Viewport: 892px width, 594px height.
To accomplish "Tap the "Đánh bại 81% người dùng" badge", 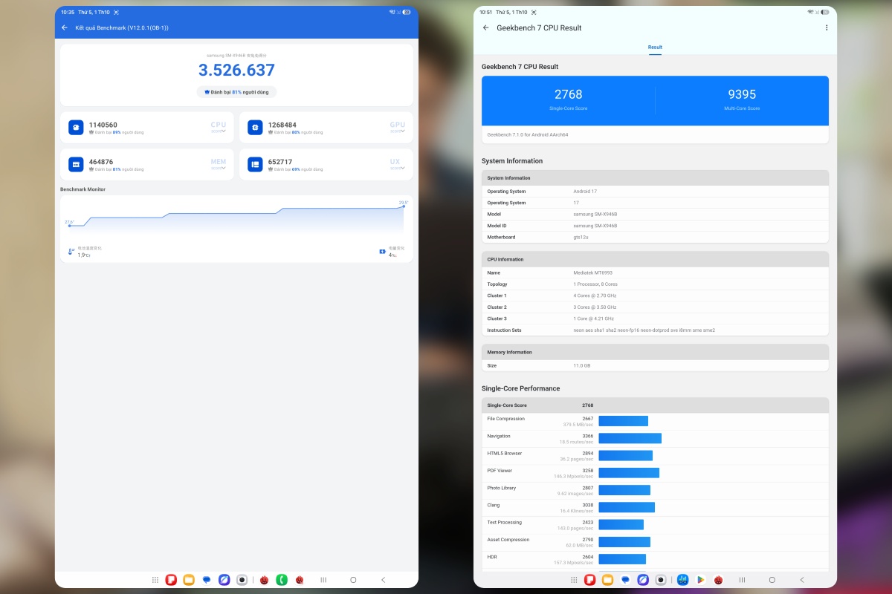I will (x=236, y=92).
